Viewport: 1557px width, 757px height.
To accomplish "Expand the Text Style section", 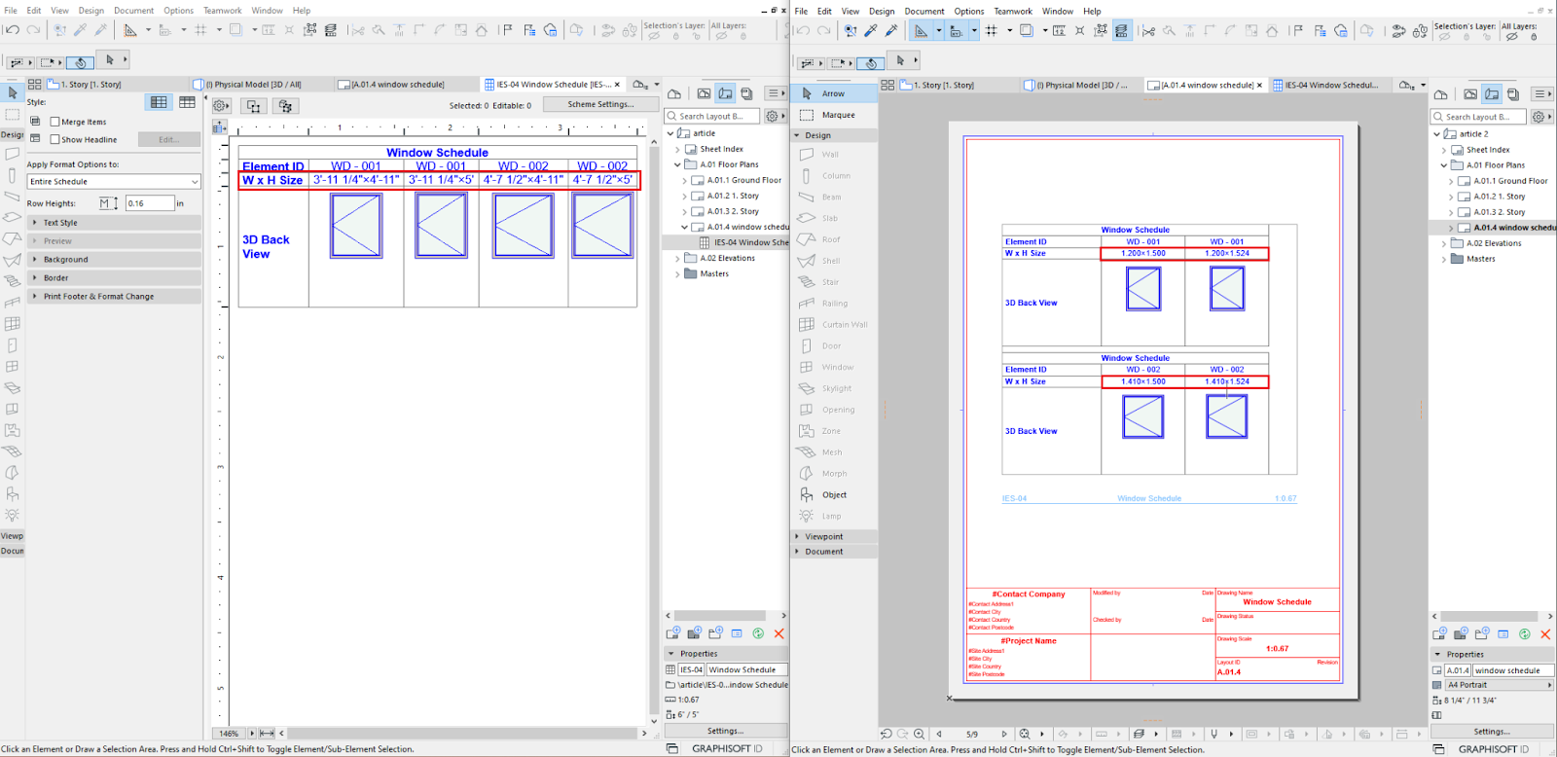I will (115, 223).
